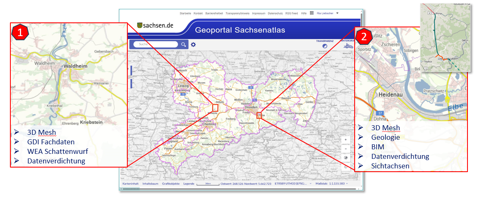The image size is (482, 197).
Task: Click the lower blue side panel handle
Action: (x=131, y=83)
